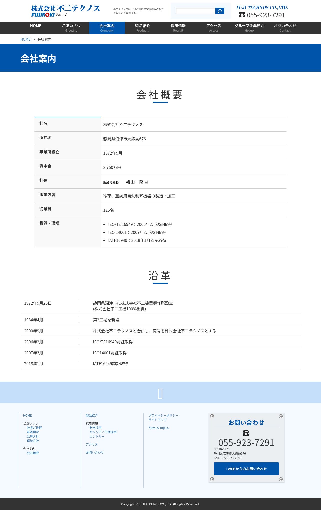Open サイトマップ footer link
This screenshot has width=321, height=510.
click(x=158, y=420)
